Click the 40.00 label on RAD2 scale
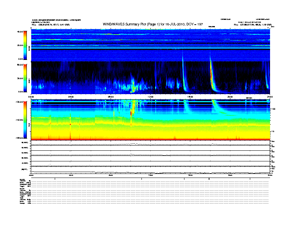The height and width of the screenshot is (225, 291). (20, 32)
